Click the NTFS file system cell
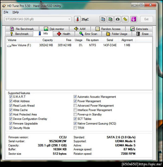163x167 pixels. pos(93,45)
